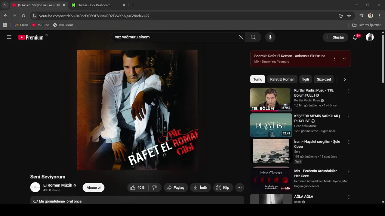Open YouTube bookmark in bookmarks bar
Screen dimensions: 385x216
tap(40, 25)
